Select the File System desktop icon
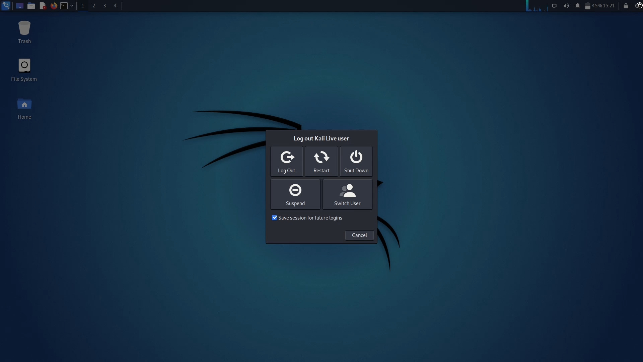The height and width of the screenshot is (362, 643). click(24, 70)
